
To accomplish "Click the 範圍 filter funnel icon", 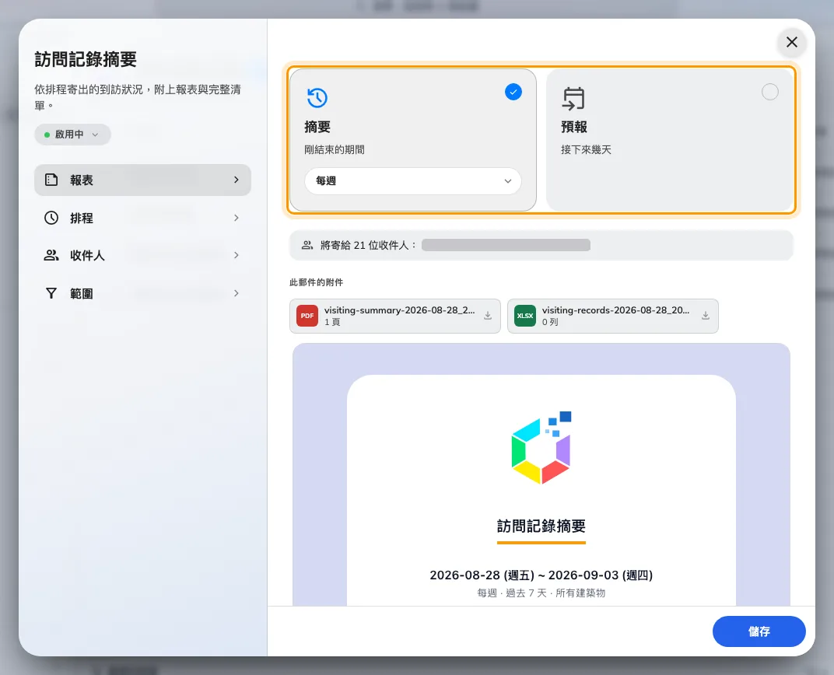I will 51,293.
